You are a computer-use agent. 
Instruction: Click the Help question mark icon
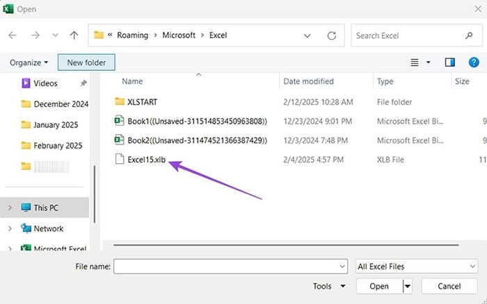(x=474, y=62)
